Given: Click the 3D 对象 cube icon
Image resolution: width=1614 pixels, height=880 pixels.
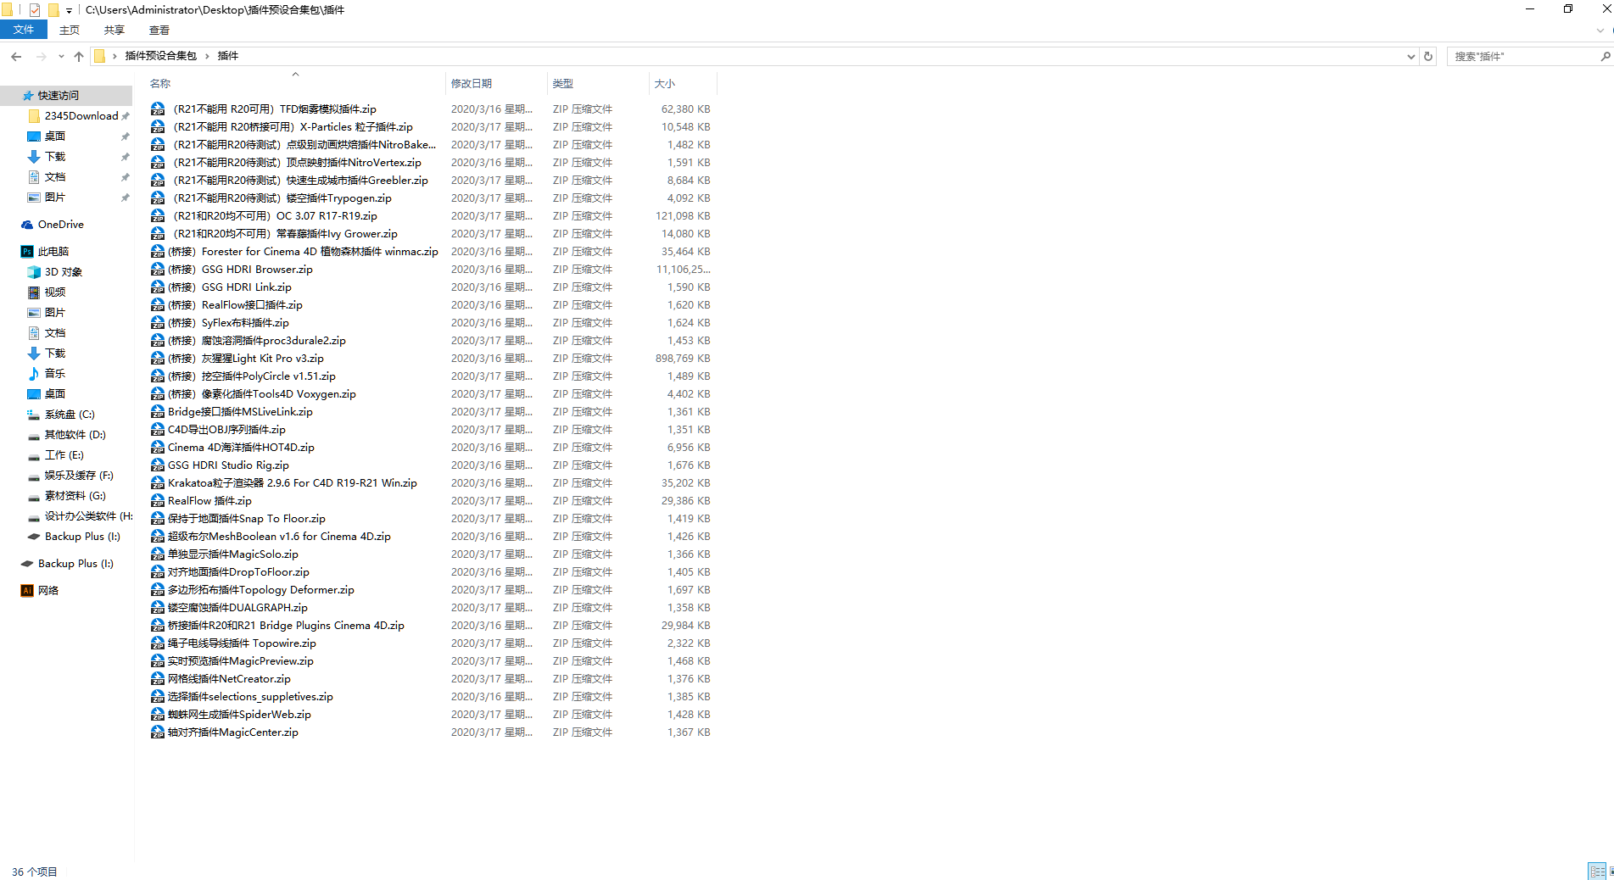Looking at the screenshot, I should 34,272.
